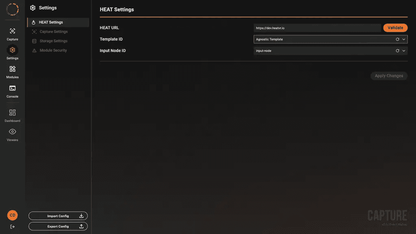This screenshot has width=416, height=234.
Task: Click the Export Config button
Action: click(x=58, y=226)
